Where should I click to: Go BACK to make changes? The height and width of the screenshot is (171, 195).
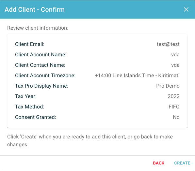(x=158, y=163)
